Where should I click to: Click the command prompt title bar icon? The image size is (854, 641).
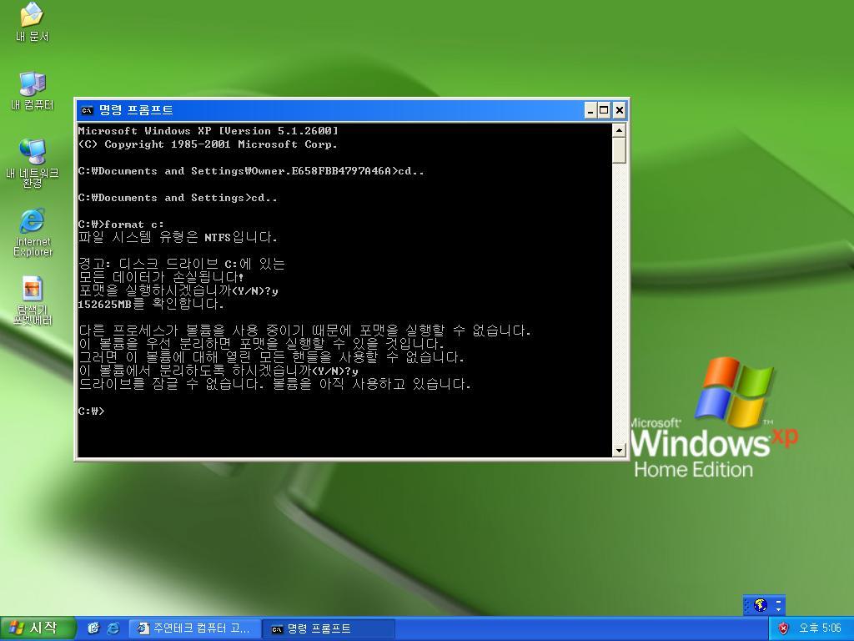coord(87,110)
